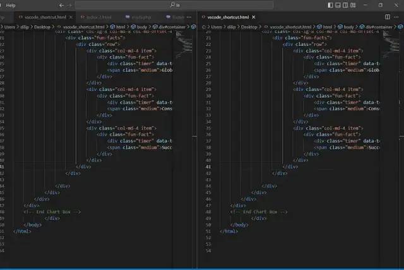The width and height of the screenshot is (404, 270).
Task: Click class="row" div on line 22, right editor
Action: (x=304, y=44)
